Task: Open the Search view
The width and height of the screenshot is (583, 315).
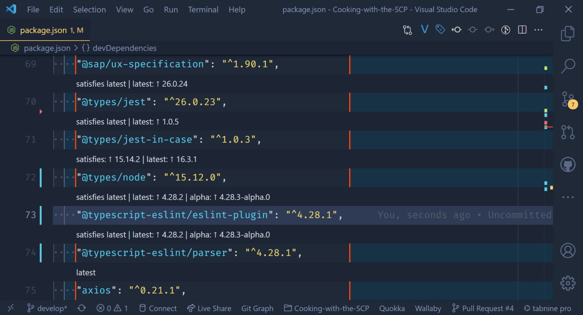Action: click(x=567, y=66)
